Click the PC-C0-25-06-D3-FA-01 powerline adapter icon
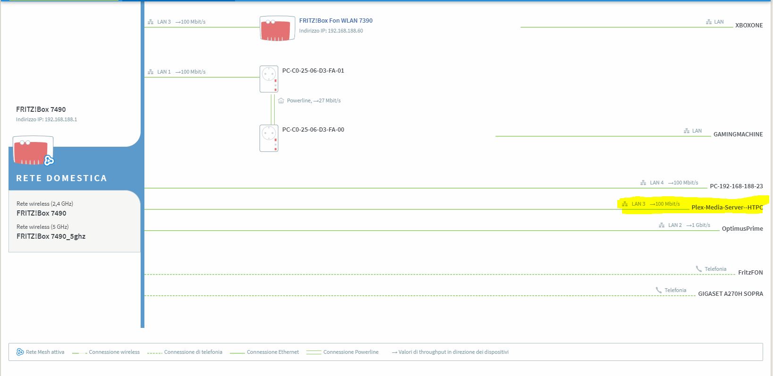The height and width of the screenshot is (376, 773). (269, 79)
